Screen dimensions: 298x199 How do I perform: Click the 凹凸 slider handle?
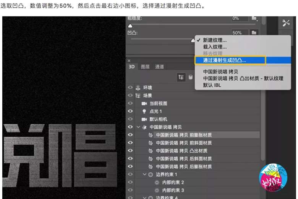coord(193,40)
